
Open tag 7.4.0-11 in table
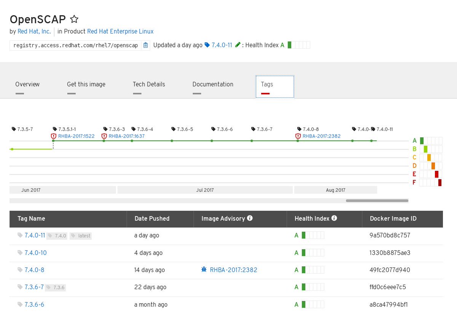pos(35,235)
